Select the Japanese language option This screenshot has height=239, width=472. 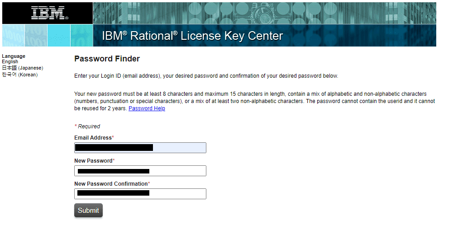point(23,68)
